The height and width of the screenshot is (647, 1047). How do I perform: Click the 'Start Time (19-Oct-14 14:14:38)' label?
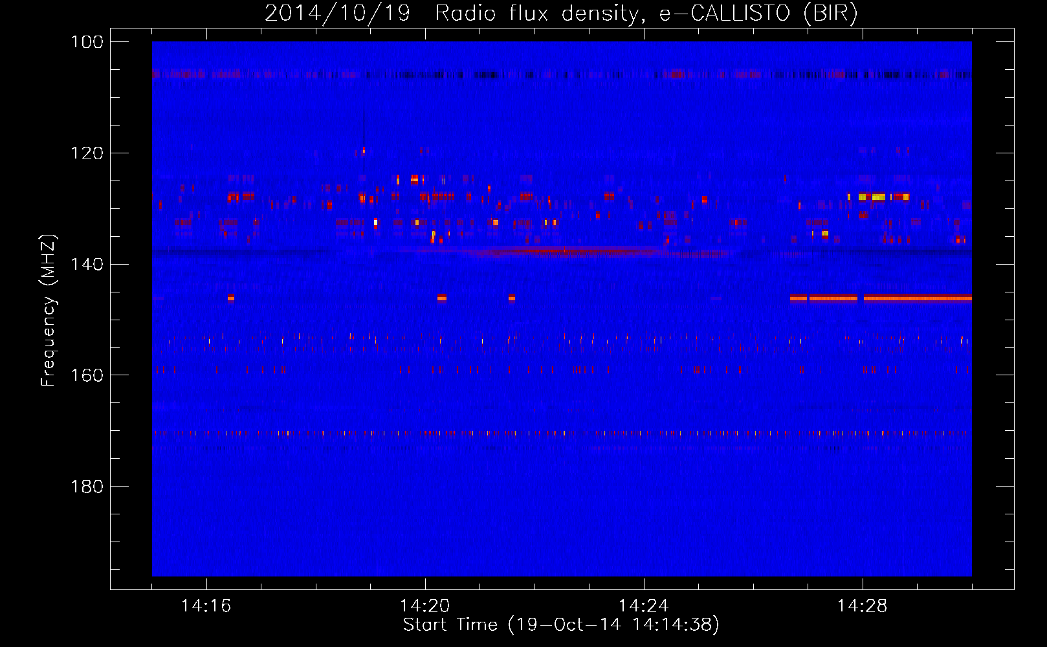[561, 625]
